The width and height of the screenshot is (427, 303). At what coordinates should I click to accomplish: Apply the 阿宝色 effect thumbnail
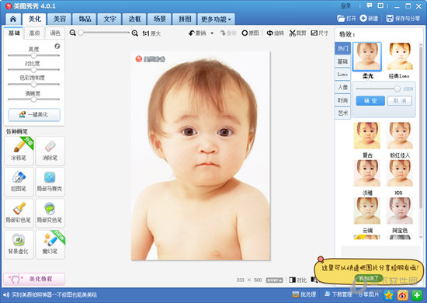[x=400, y=211]
